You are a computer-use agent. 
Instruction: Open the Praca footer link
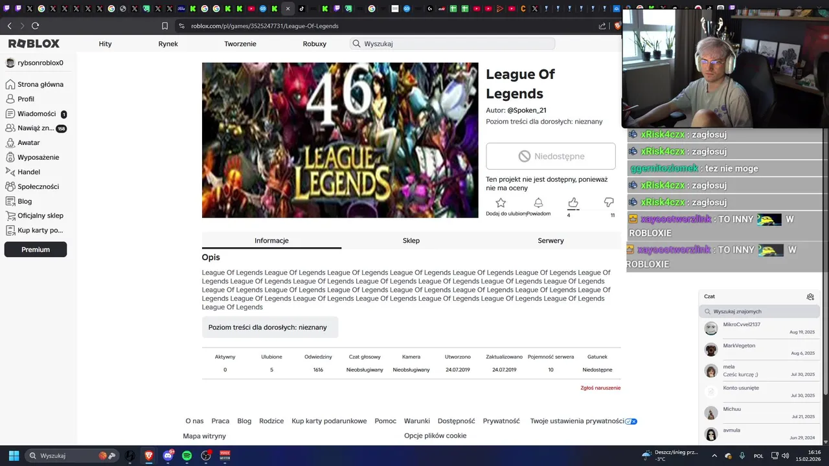point(220,421)
